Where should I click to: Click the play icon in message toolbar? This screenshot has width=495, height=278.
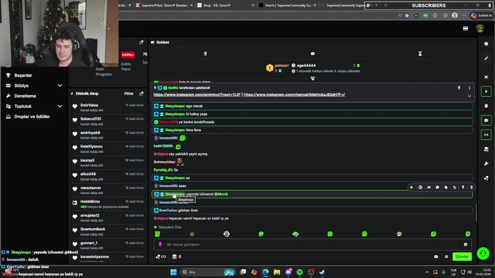coord(411,187)
